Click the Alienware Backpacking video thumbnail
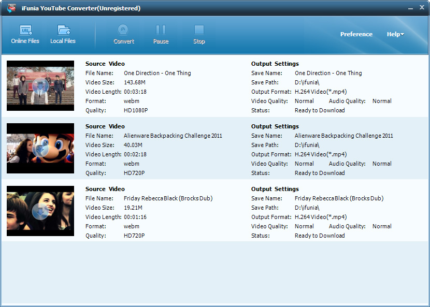Screen dimensions: 430x307 40,148
